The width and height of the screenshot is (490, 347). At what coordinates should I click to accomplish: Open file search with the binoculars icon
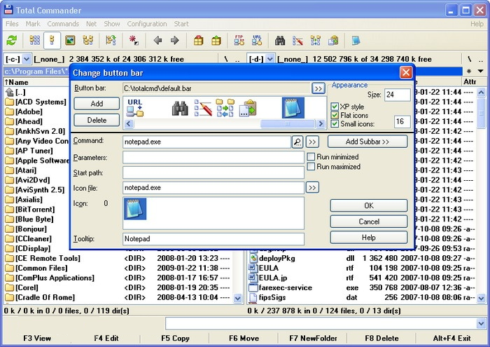point(280,41)
